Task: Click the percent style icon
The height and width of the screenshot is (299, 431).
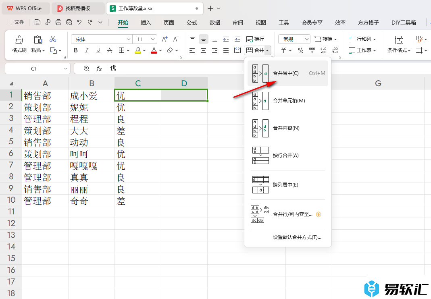Action: [300, 50]
